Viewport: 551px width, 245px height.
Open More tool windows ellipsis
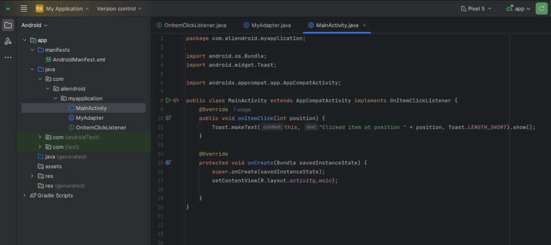tap(8, 57)
